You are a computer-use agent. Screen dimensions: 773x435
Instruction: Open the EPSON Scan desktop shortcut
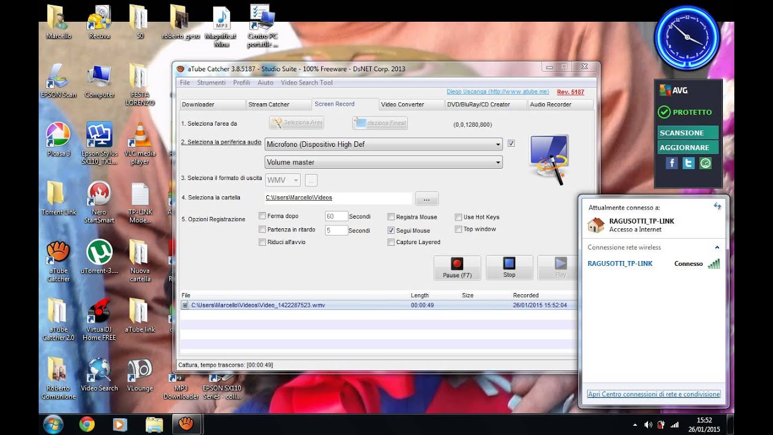pyautogui.click(x=59, y=80)
